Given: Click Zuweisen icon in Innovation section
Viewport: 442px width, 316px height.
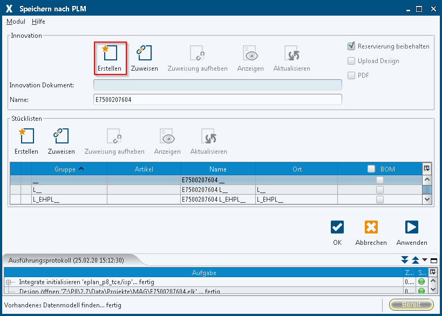Looking at the screenshot, I should tap(144, 53).
